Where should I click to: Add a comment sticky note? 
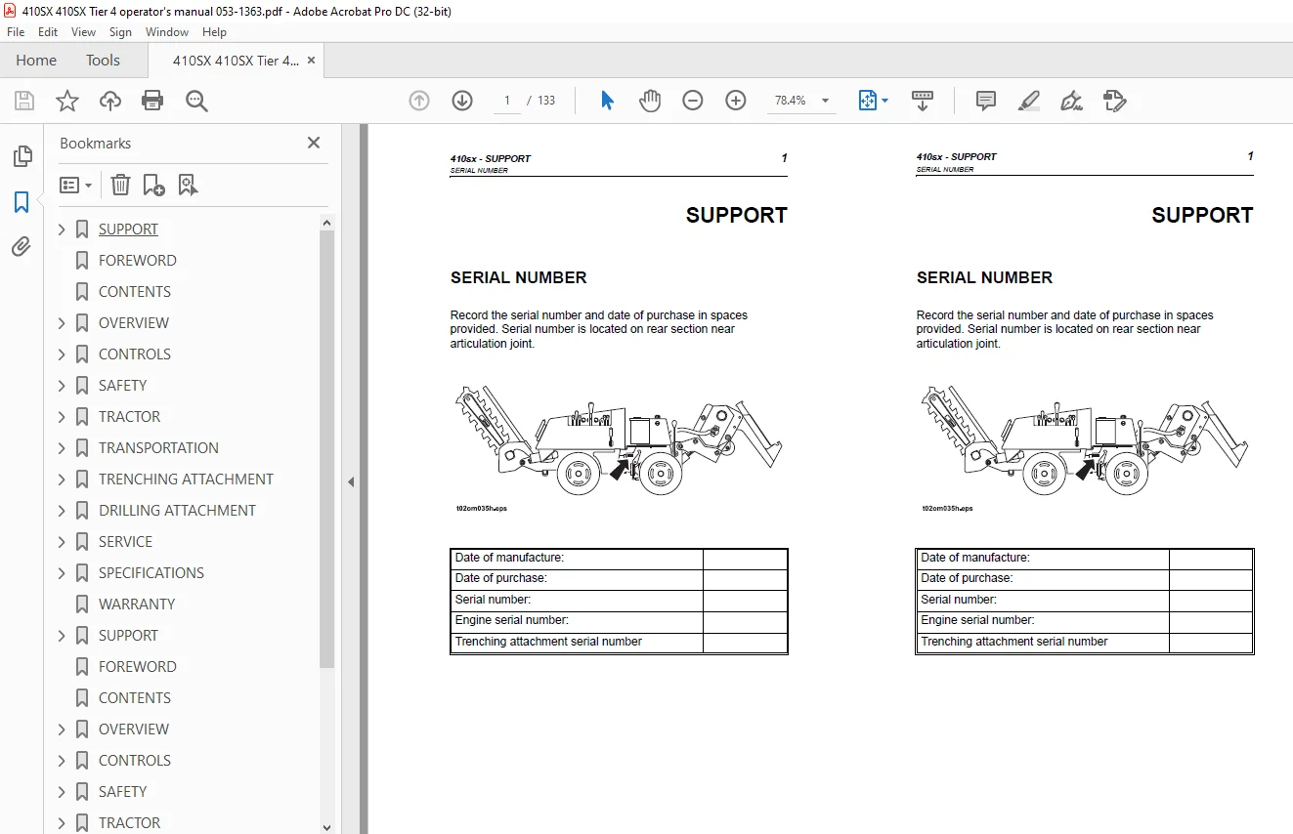pos(986,101)
